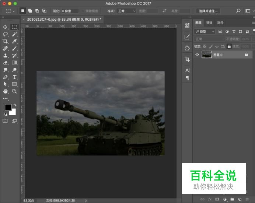The image size is (255, 203).
Task: Switch to the 图层 Layers tab
Action: [x=198, y=23]
